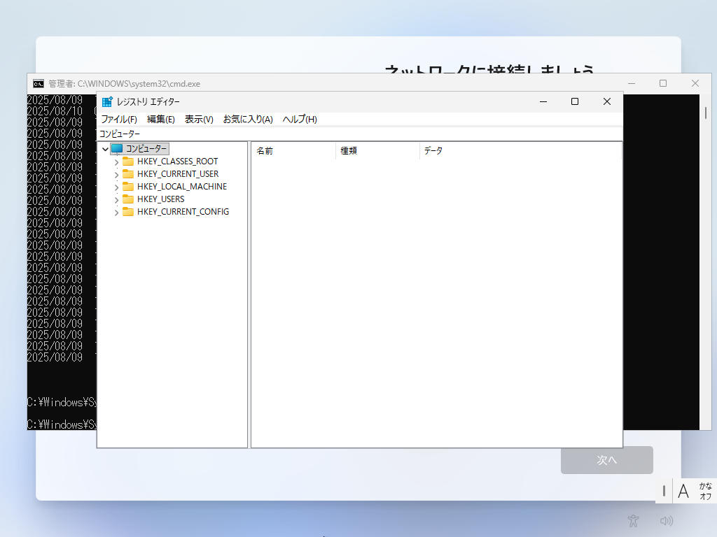This screenshot has height=537, width=717.
Task: Open the 編集(E) menu
Action: 161,119
